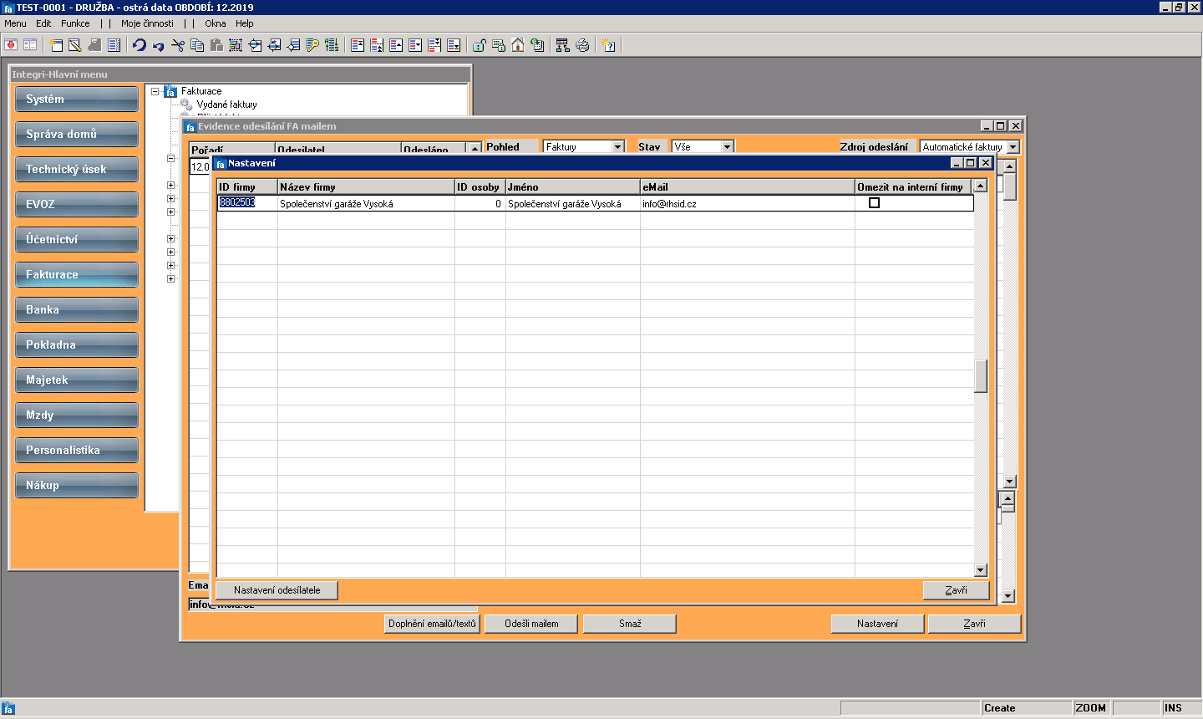Viewport: 1203px width, 719px height.
Task: Open the Pohled 'Faktury' dropdown
Action: [x=618, y=146]
